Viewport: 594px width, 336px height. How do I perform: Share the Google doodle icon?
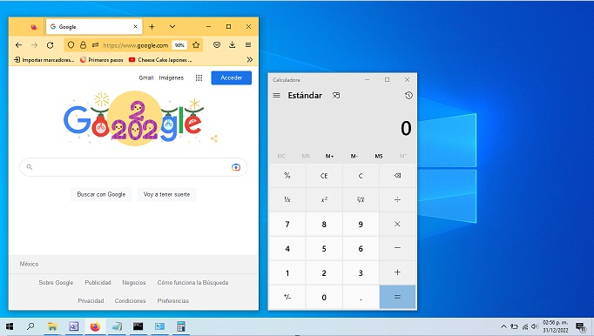[214, 138]
